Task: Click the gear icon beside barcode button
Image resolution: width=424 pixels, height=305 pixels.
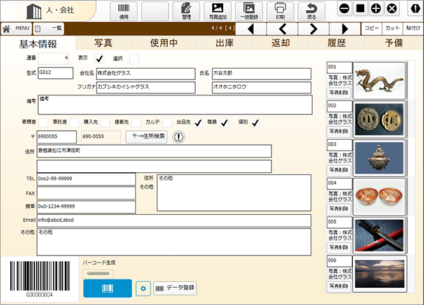Action: (143, 288)
